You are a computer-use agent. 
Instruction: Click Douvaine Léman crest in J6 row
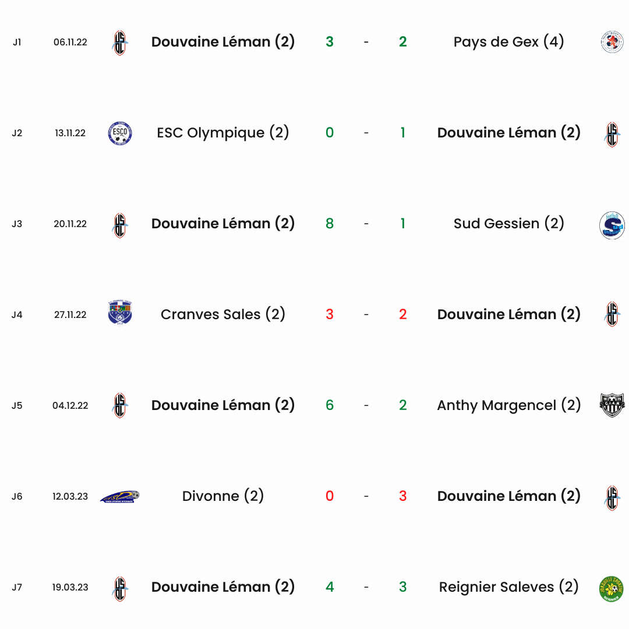(x=612, y=498)
